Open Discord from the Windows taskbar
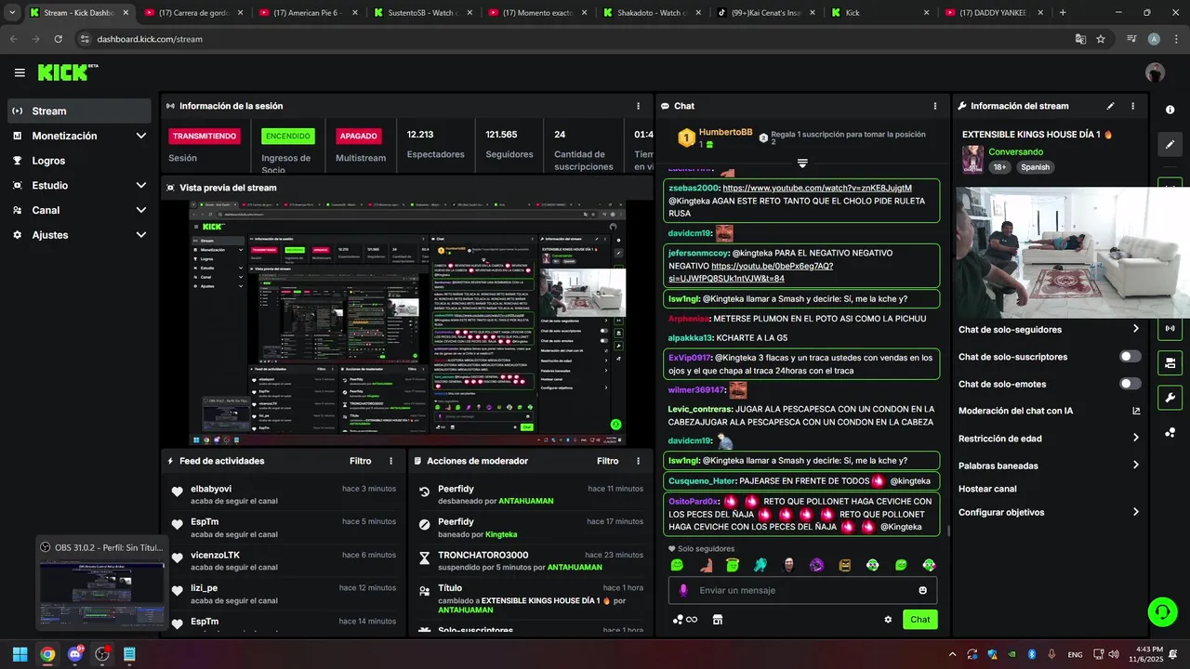1190x669 pixels. pos(74,654)
